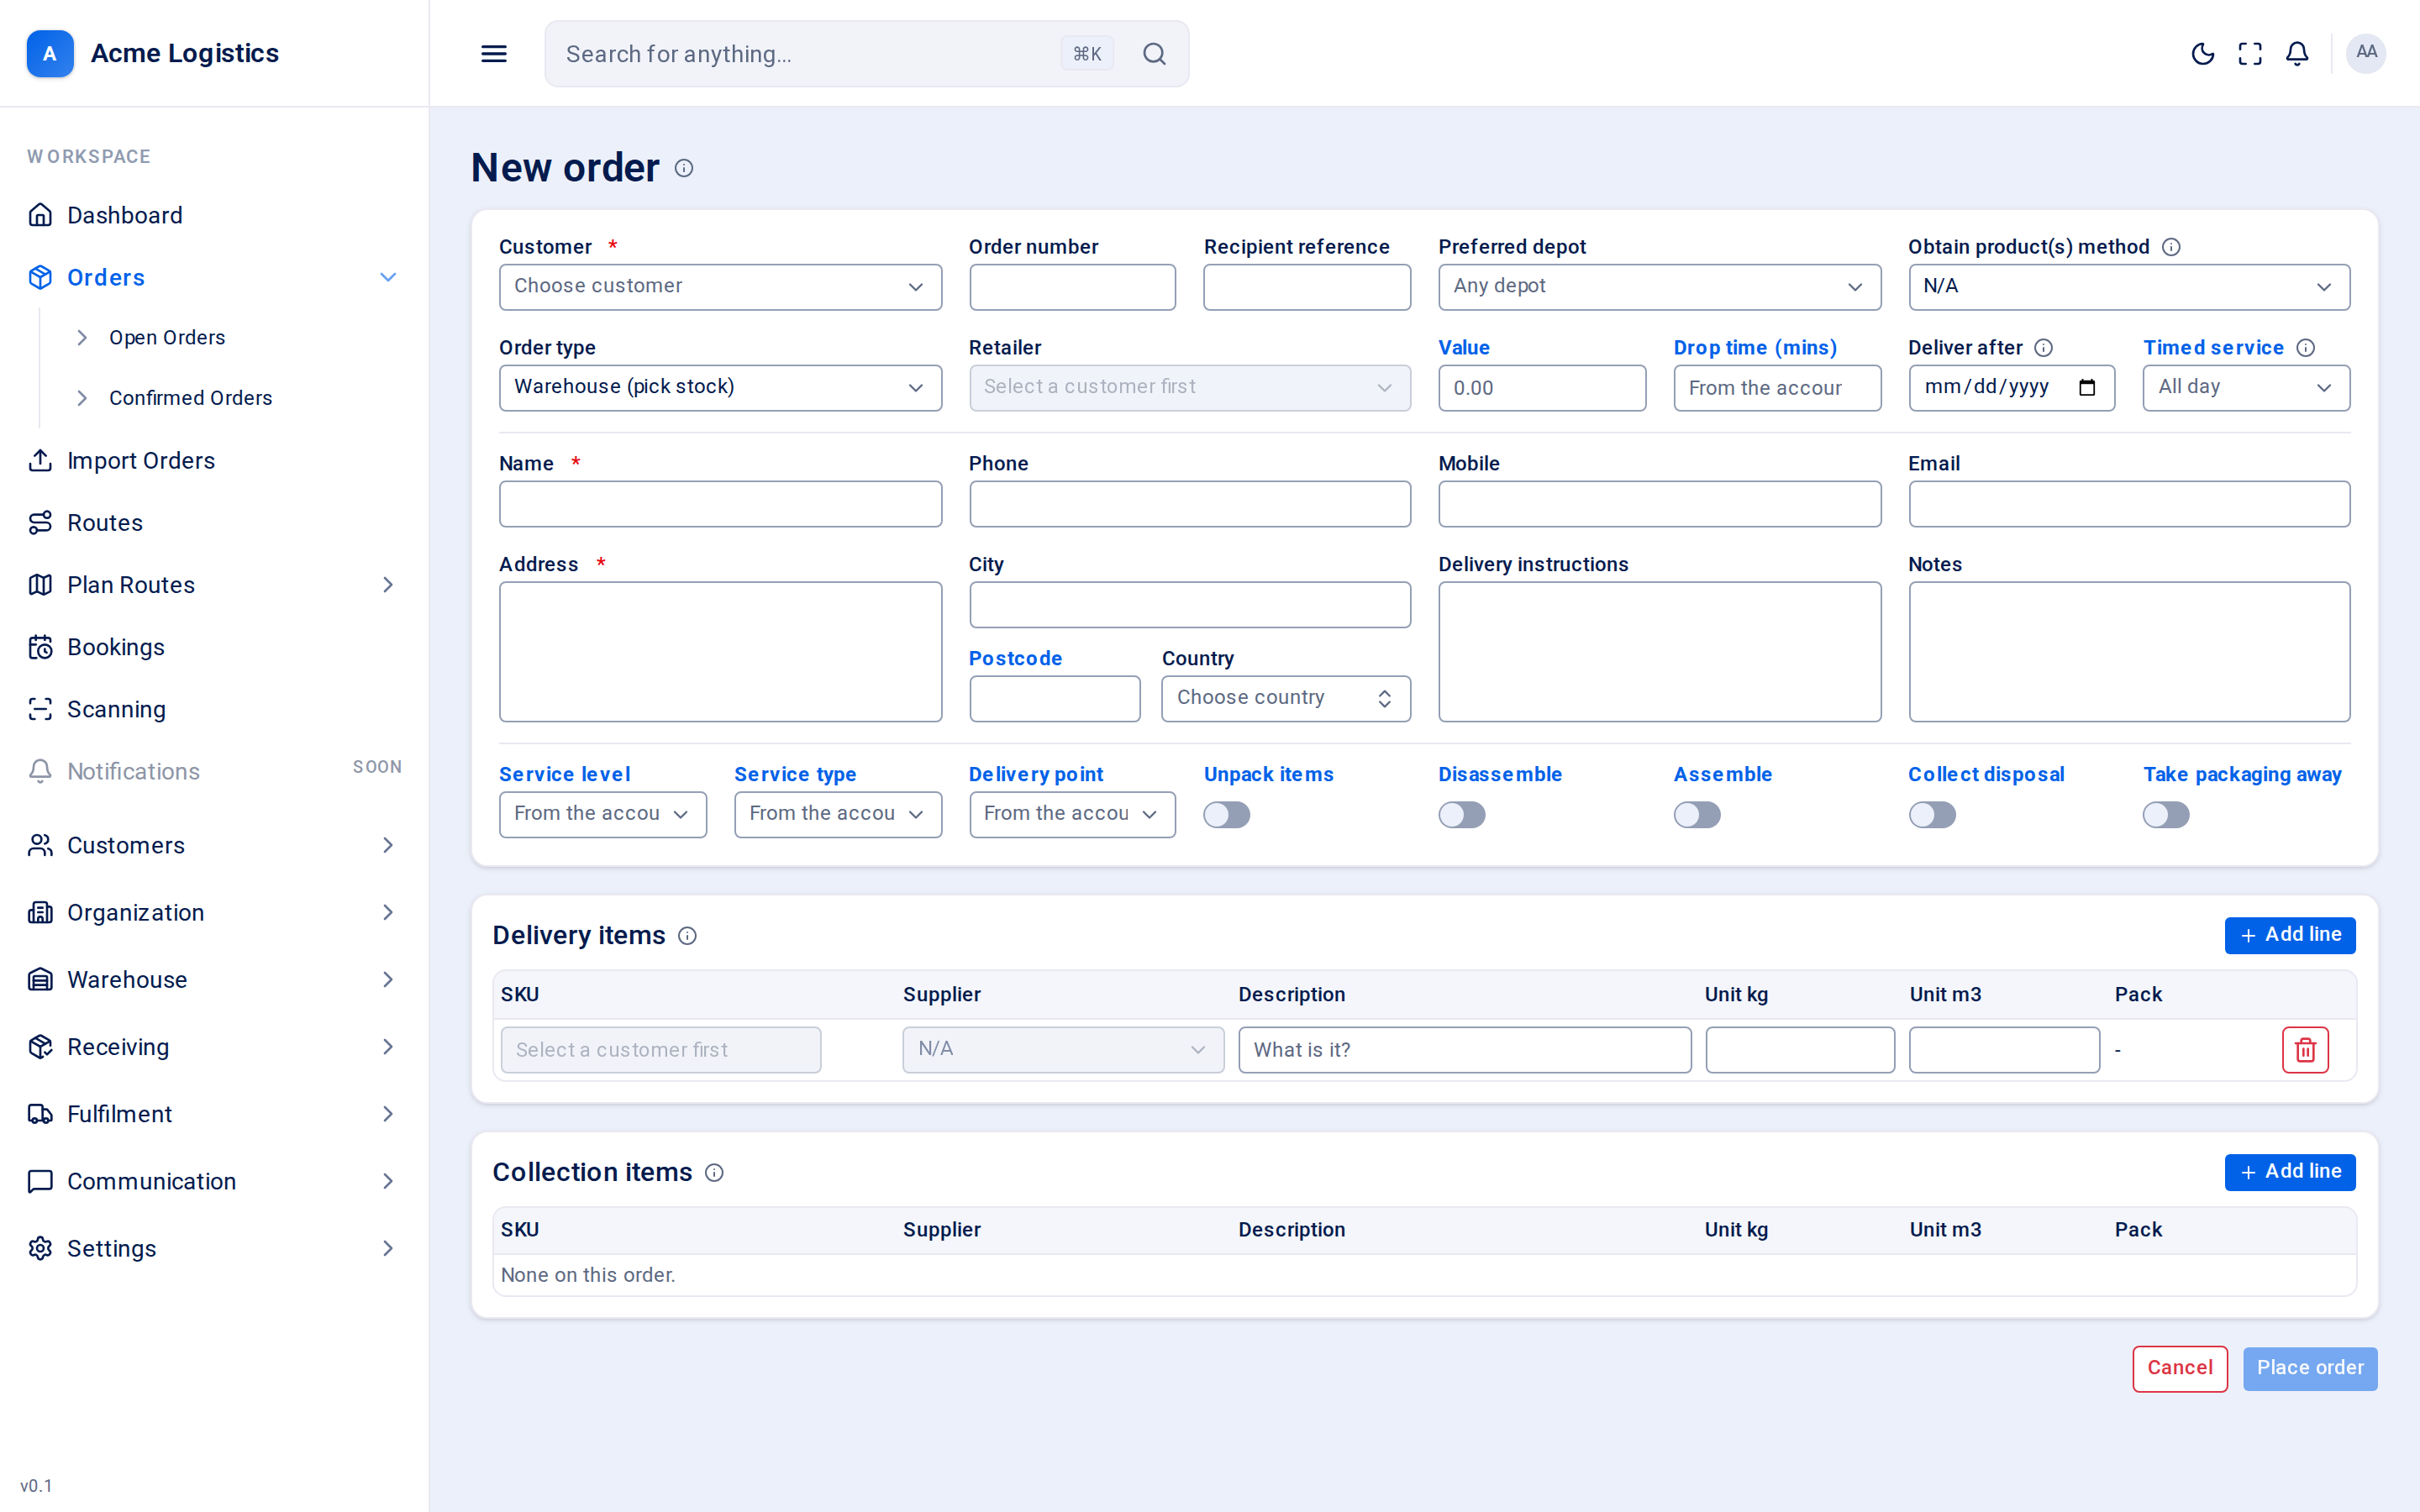Image resolution: width=2420 pixels, height=1512 pixels.
Task: Toggle dark mode moon icon
Action: click(2202, 54)
